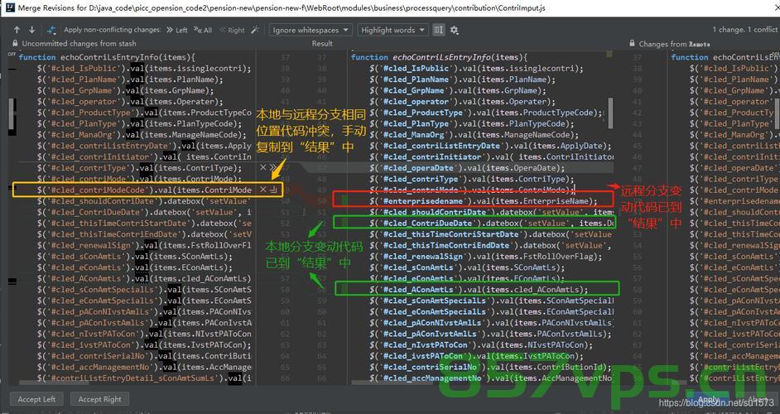The height and width of the screenshot is (414, 780).
Task: Click 'Changes from Remote' header
Action: (x=674, y=44)
